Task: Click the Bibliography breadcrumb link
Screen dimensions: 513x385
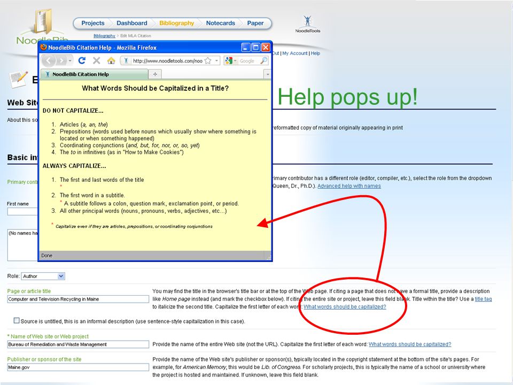Action: (104, 36)
